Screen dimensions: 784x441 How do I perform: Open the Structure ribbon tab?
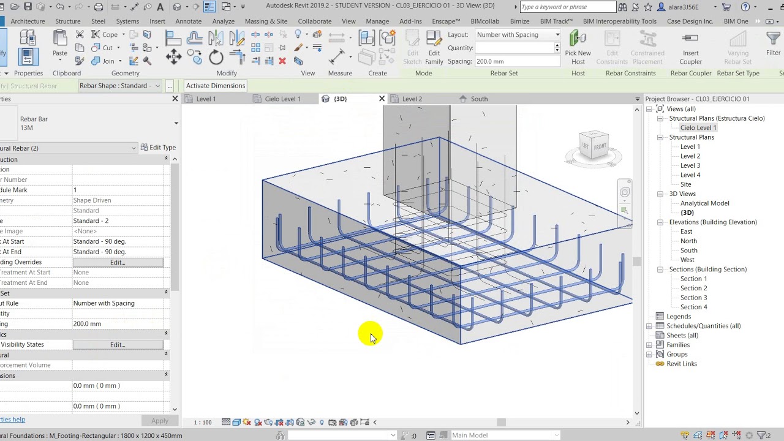pos(68,21)
